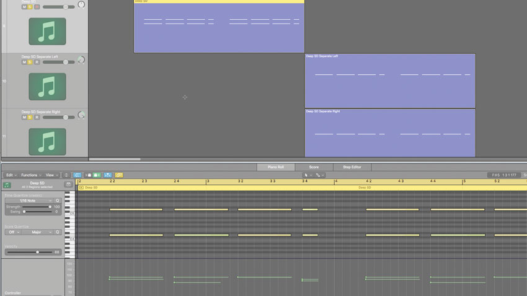Screen dimensions: 527x296
Task: Toggle solo on the Deep SD track
Action: 30,7
